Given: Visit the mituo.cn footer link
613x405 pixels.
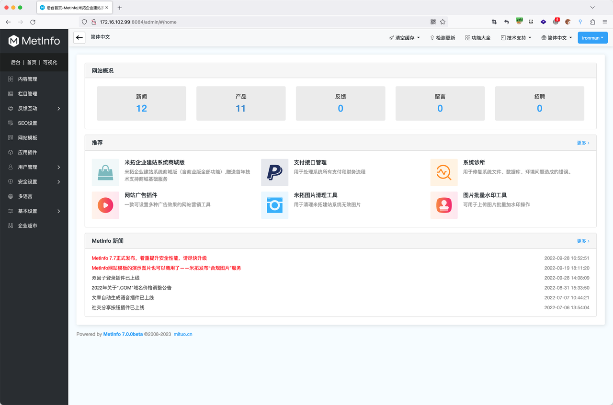Looking at the screenshot, I should coord(183,334).
